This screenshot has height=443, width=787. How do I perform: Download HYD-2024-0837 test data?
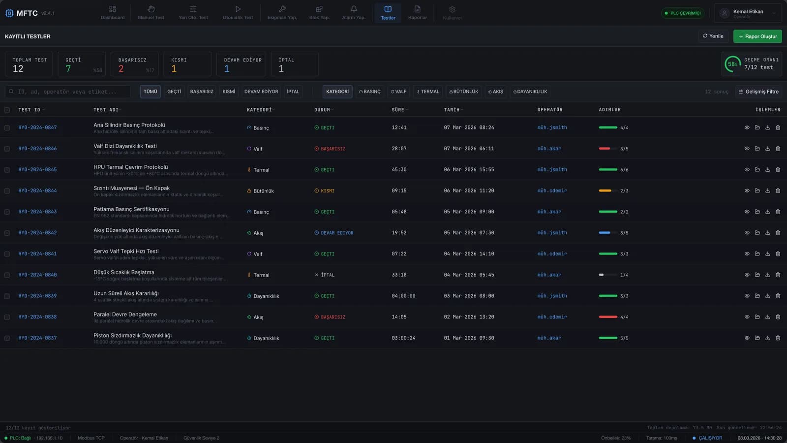coord(767,338)
